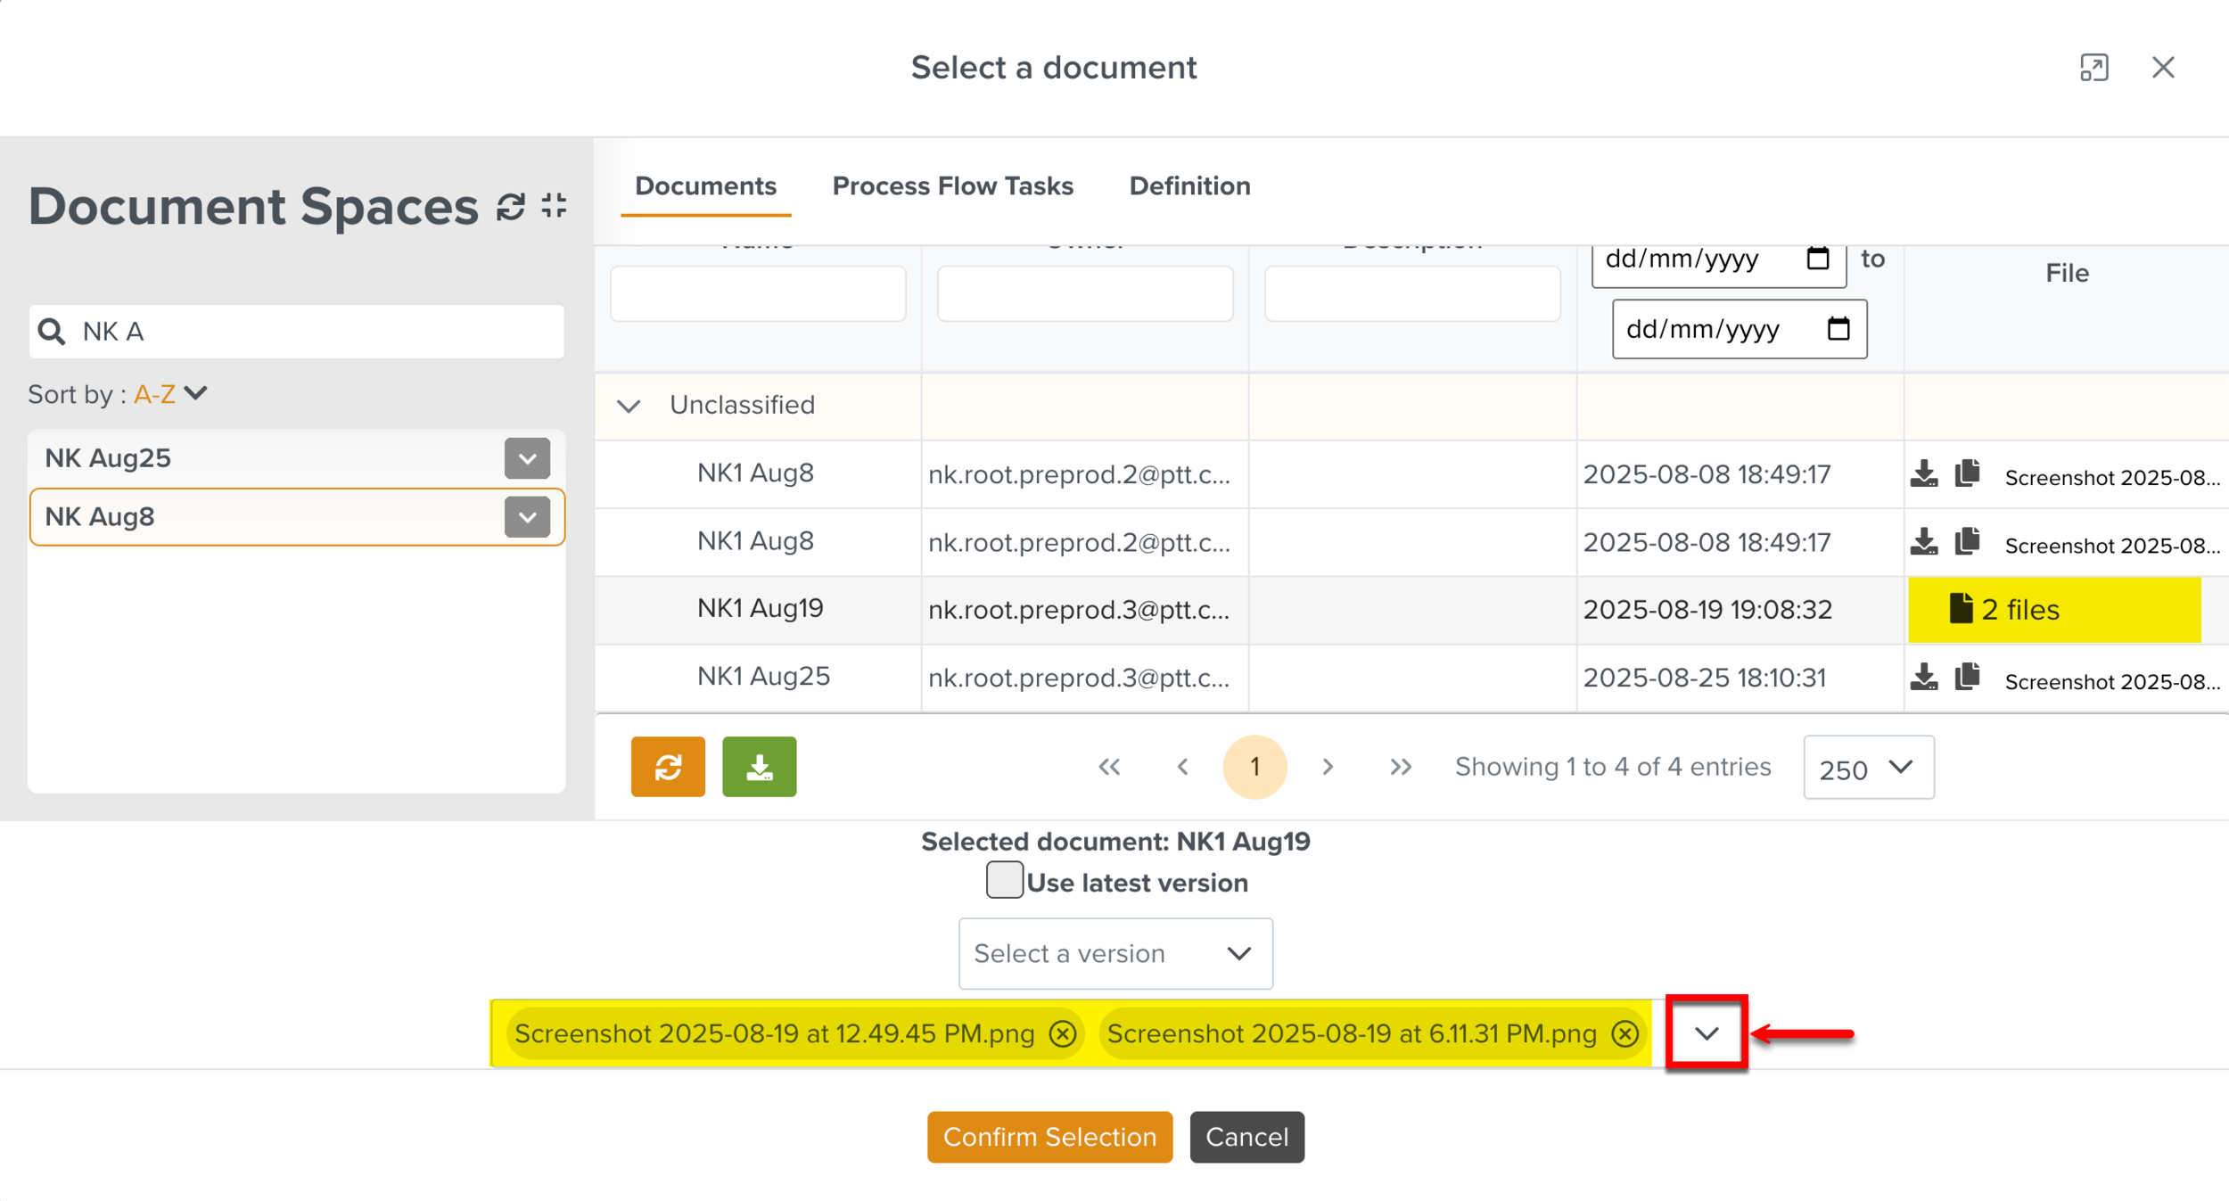Expand NK Aug25 space dropdown arrow
This screenshot has height=1201, width=2229.
pos(527,458)
